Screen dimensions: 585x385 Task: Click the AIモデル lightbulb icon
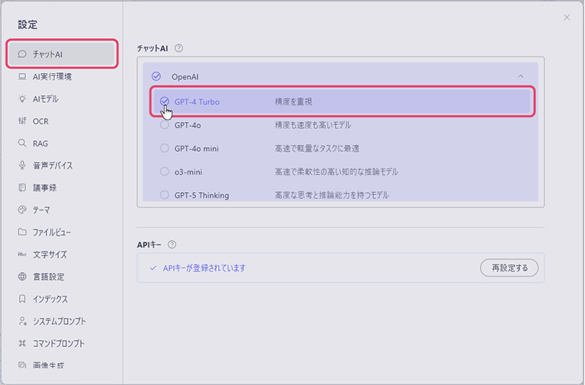(x=22, y=99)
